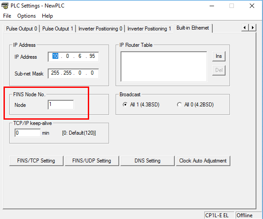
Task: Click the Clock Auto Adjustment button
Action: [x=203, y=161]
